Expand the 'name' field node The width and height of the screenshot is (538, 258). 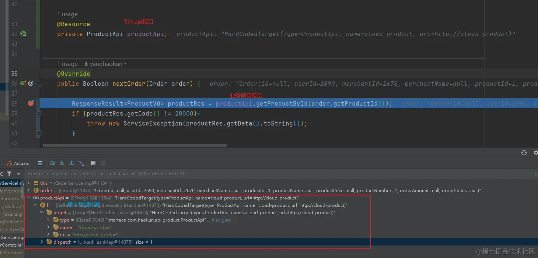click(x=48, y=227)
